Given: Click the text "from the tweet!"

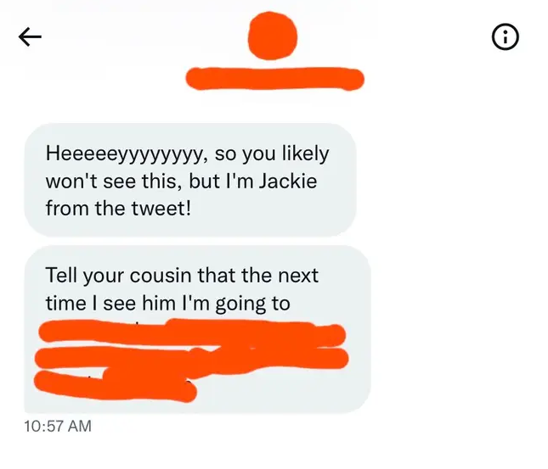Looking at the screenshot, I should [118, 209].
